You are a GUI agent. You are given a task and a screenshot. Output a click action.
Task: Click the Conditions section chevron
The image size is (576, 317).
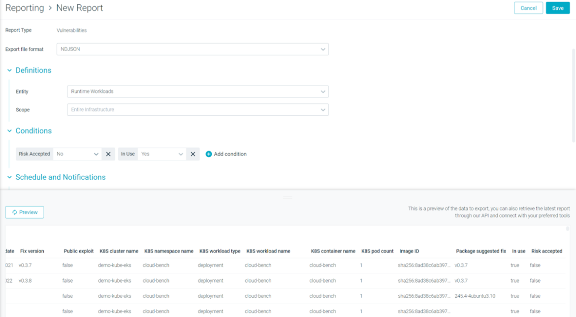tap(9, 130)
